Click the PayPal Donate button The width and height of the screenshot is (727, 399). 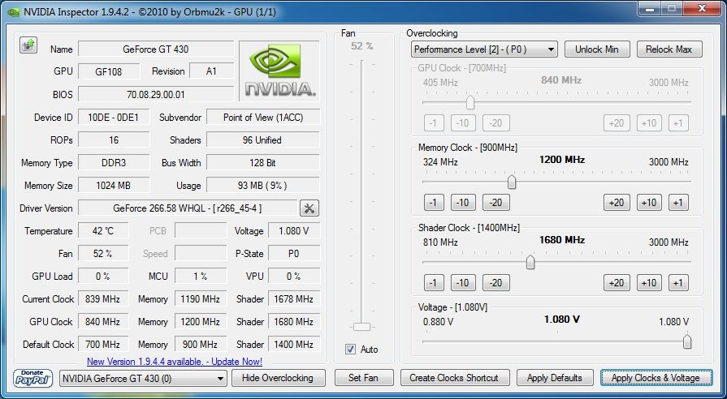(x=33, y=378)
